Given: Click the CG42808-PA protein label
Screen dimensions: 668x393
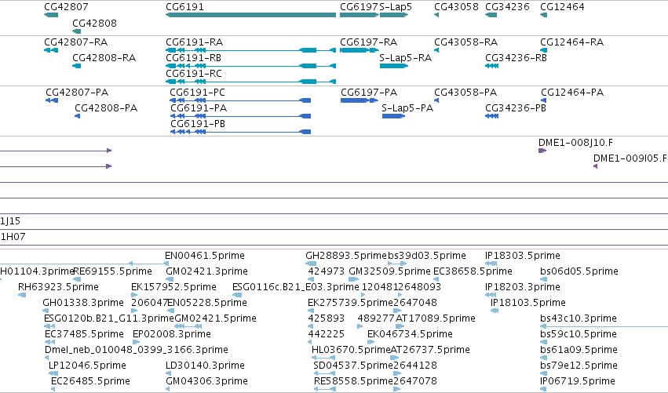Looking at the screenshot, I should point(106,108).
